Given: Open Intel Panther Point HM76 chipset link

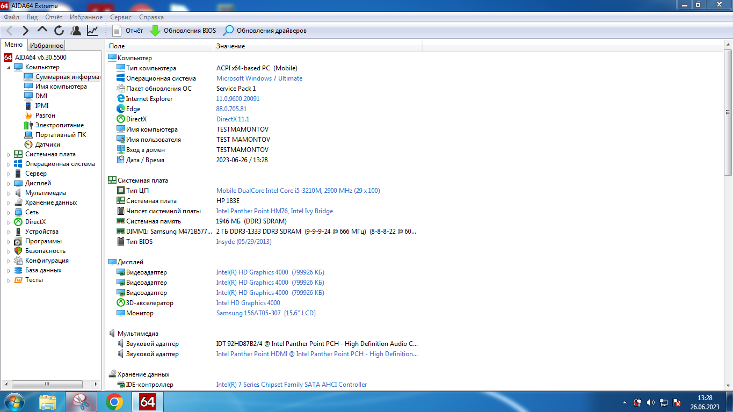Looking at the screenshot, I should click(x=274, y=211).
